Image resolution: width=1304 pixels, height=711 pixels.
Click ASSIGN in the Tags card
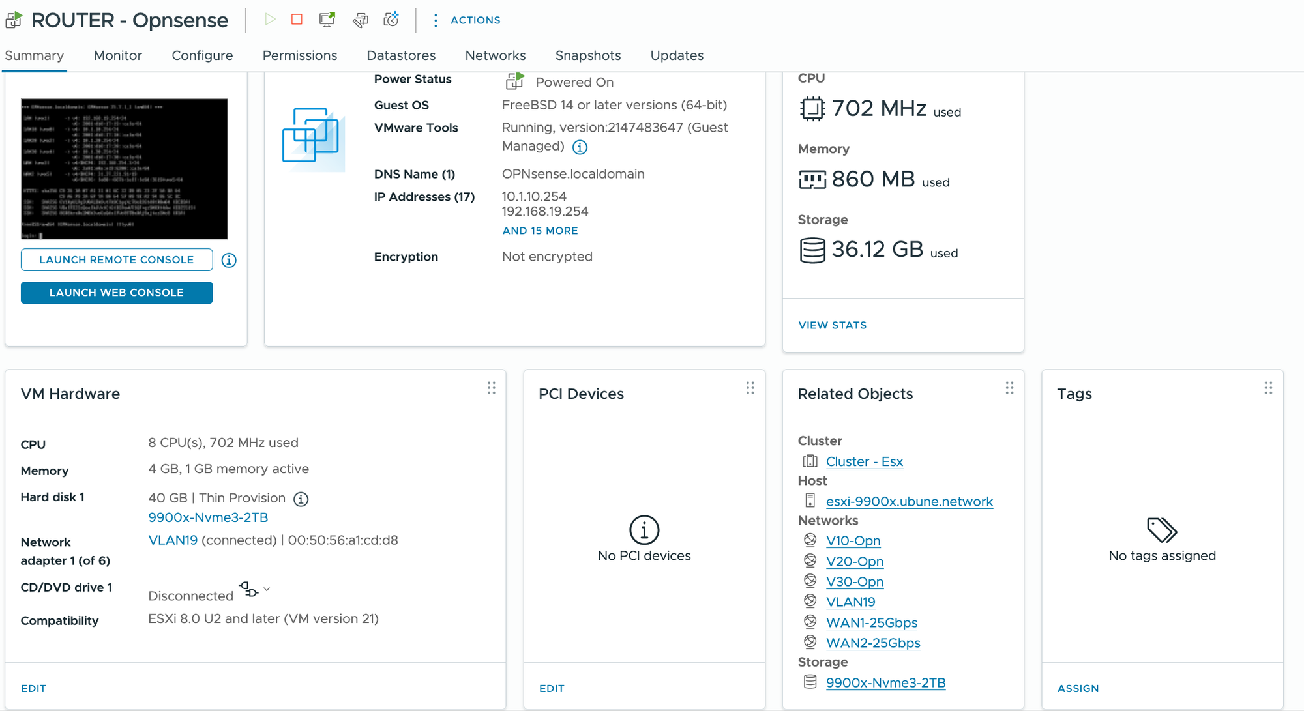pos(1078,688)
